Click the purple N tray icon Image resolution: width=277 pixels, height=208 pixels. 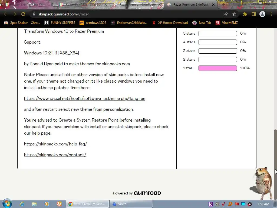210,204
